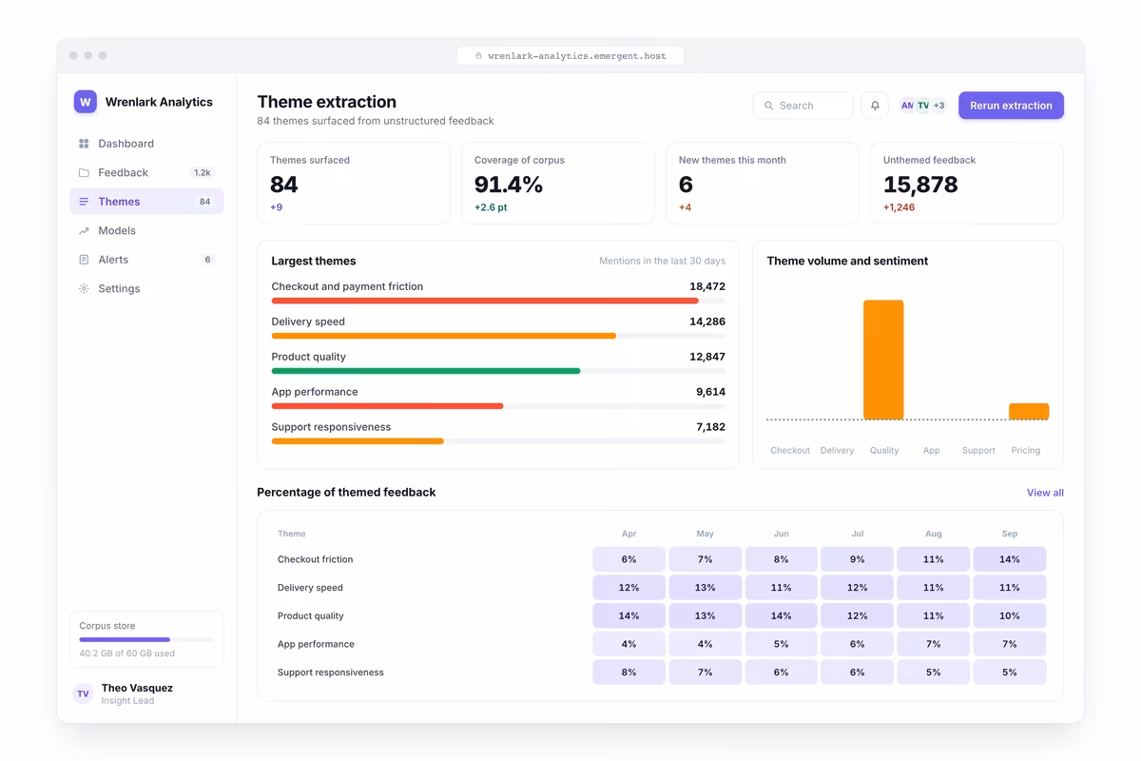The image size is (1141, 761).
Task: Click the Rerun extraction button
Action: 1011,106
